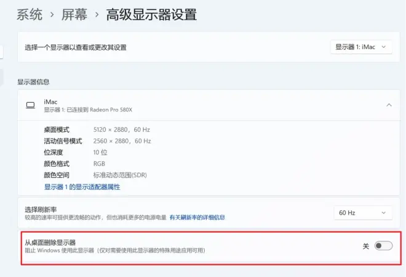Go to 屏幕 in breadcrumb
This screenshot has width=406, height=277.
coord(74,14)
